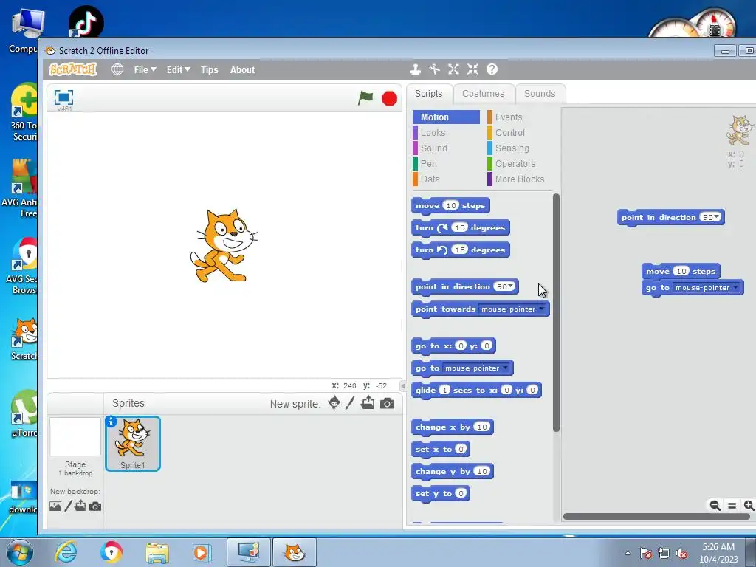This screenshot has height=567, width=756.
Task: Paint a new backdrop
Action: pyautogui.click(x=69, y=506)
